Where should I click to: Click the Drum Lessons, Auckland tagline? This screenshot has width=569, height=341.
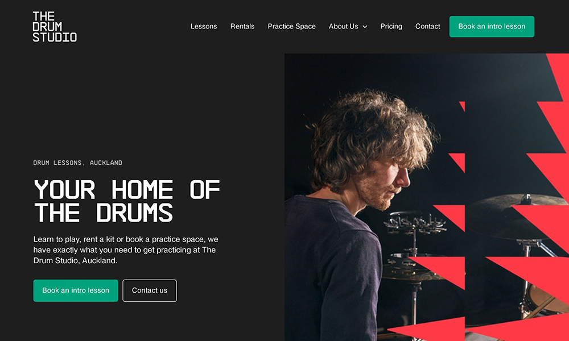click(x=77, y=163)
